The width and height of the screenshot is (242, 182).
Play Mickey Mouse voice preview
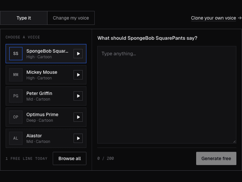[78, 75]
